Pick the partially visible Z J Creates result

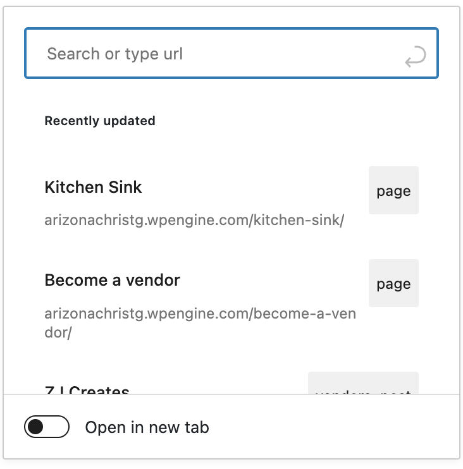point(87,390)
